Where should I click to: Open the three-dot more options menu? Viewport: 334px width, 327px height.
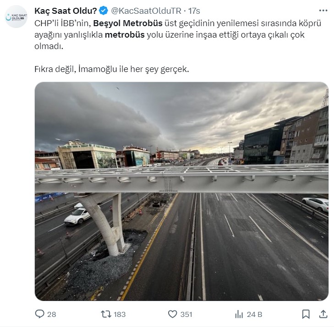(x=323, y=11)
